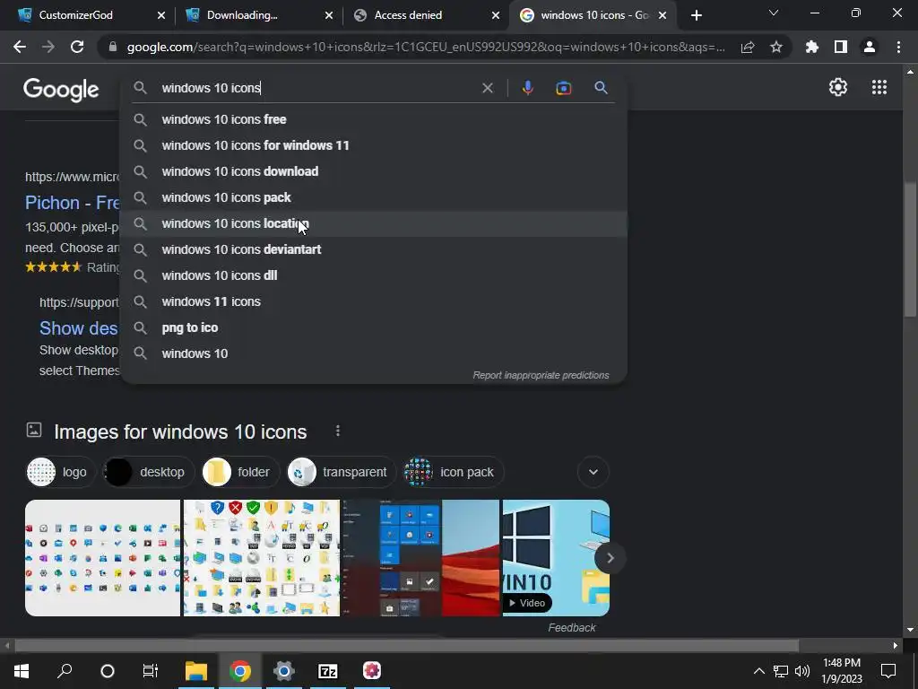Image resolution: width=918 pixels, height=689 pixels.
Task: Open the first colorful icon grid thumbnail
Action: click(x=102, y=558)
